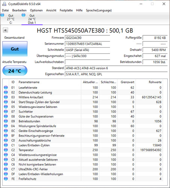
Task: Switch to drive C: tab
Action: pyautogui.click(x=11, y=19)
